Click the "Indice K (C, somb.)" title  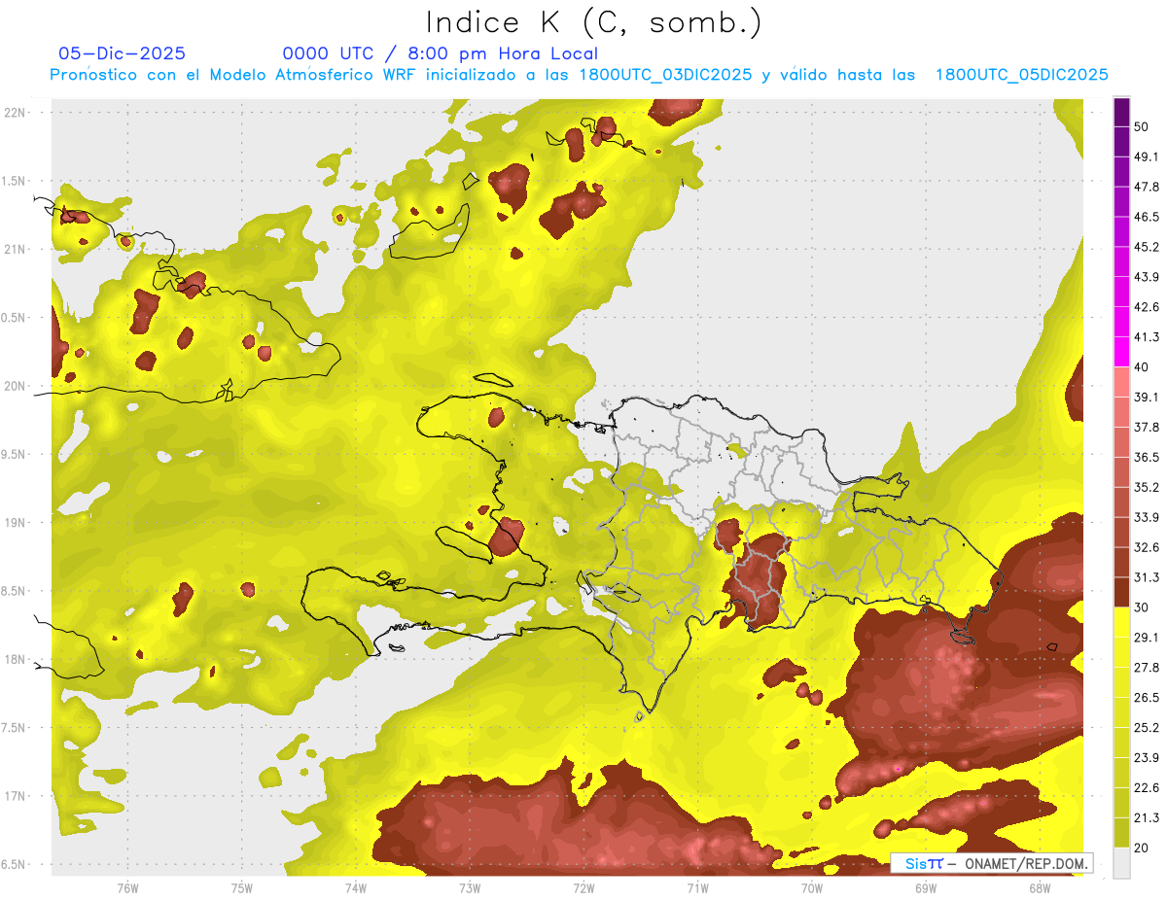tap(593, 22)
